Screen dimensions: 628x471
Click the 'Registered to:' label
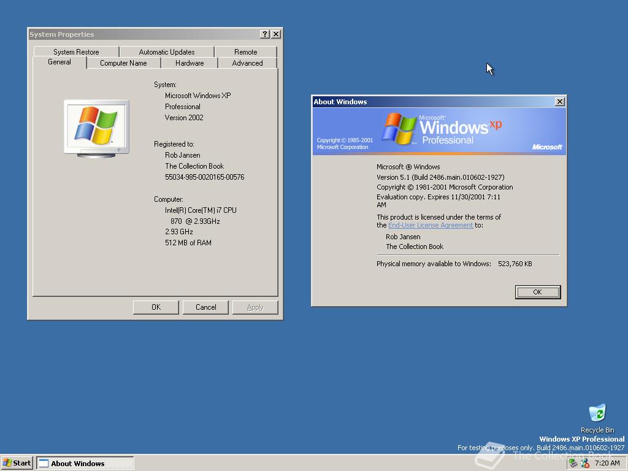coord(174,144)
